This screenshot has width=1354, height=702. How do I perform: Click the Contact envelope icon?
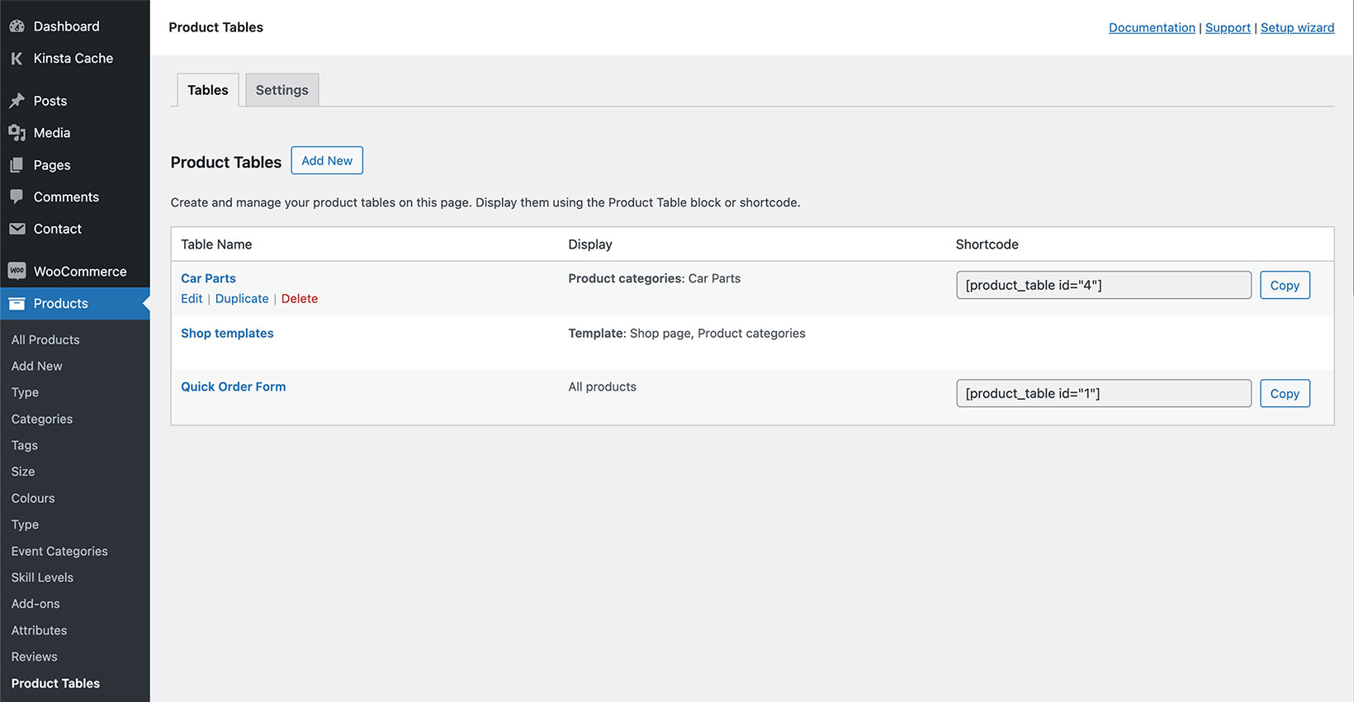click(x=17, y=229)
